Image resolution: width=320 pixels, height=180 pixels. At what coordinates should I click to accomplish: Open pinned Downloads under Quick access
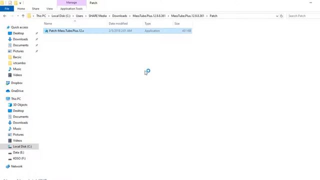coord(20,39)
